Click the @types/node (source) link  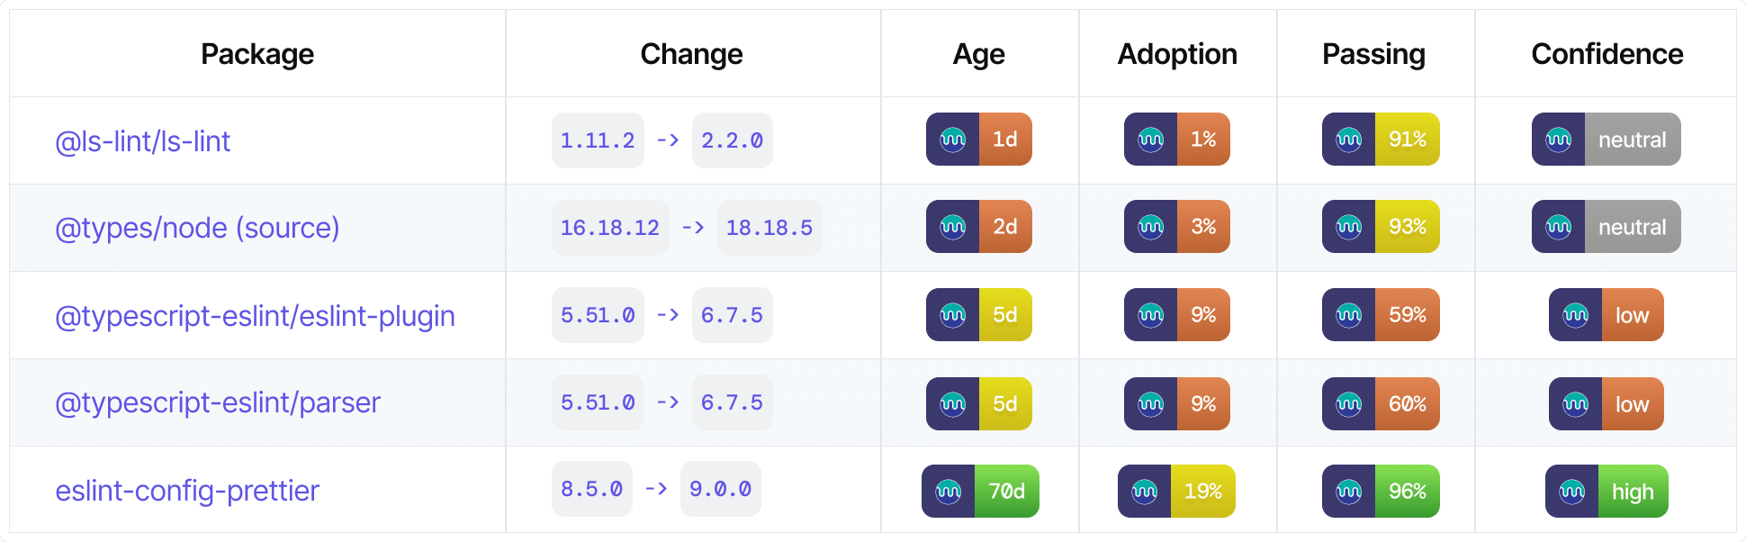[196, 228]
